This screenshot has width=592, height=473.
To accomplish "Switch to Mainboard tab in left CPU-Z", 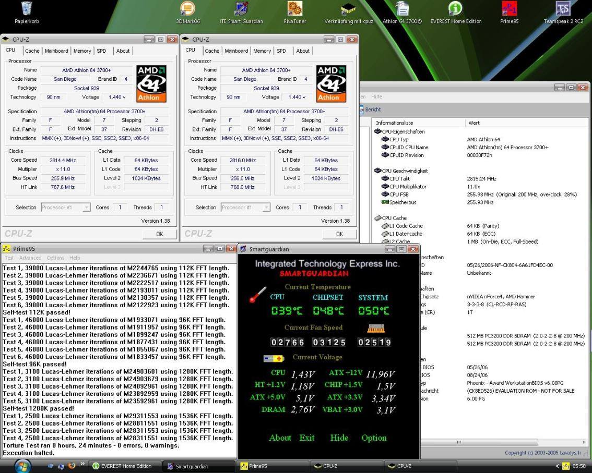I will point(56,51).
